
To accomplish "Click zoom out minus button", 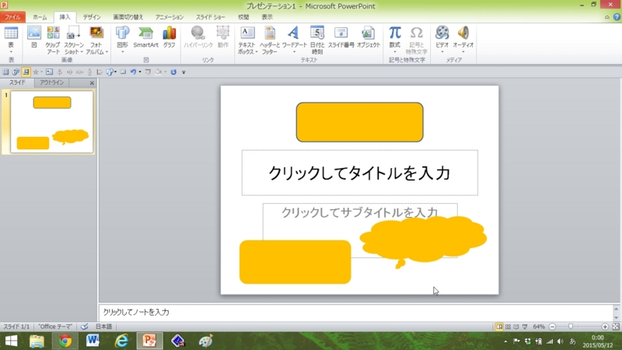I will pos(552,327).
